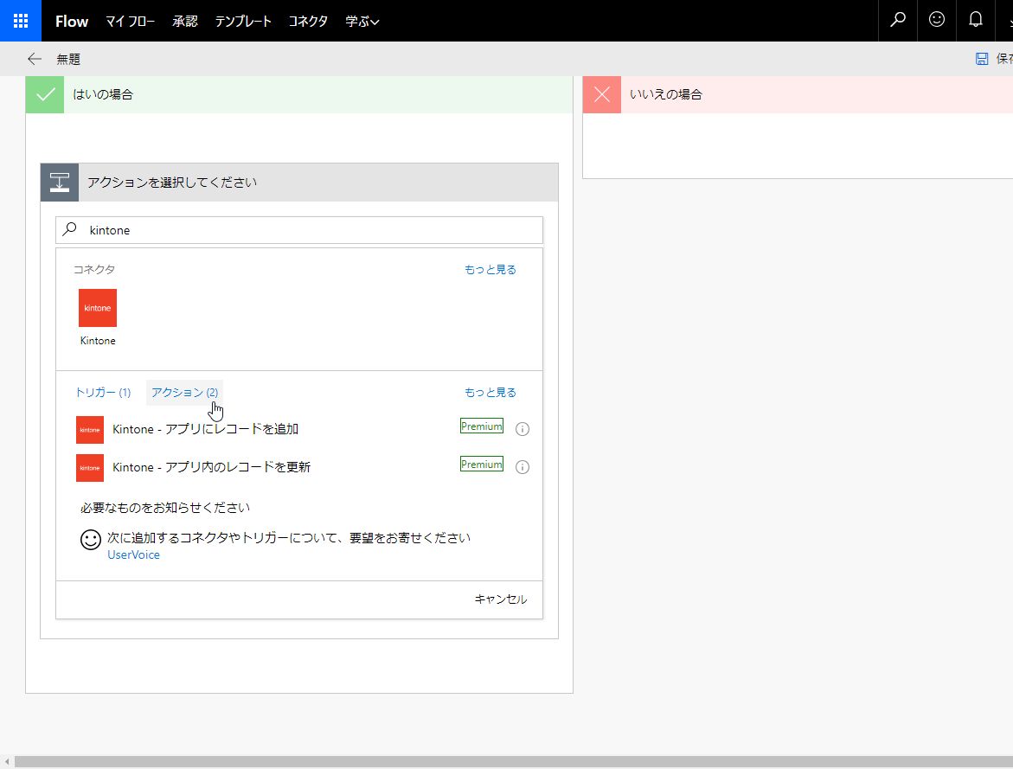Screen dimensions: 1013x769
Task: Select Kintone - アプリ内のレコードを更新 action
Action: point(211,467)
